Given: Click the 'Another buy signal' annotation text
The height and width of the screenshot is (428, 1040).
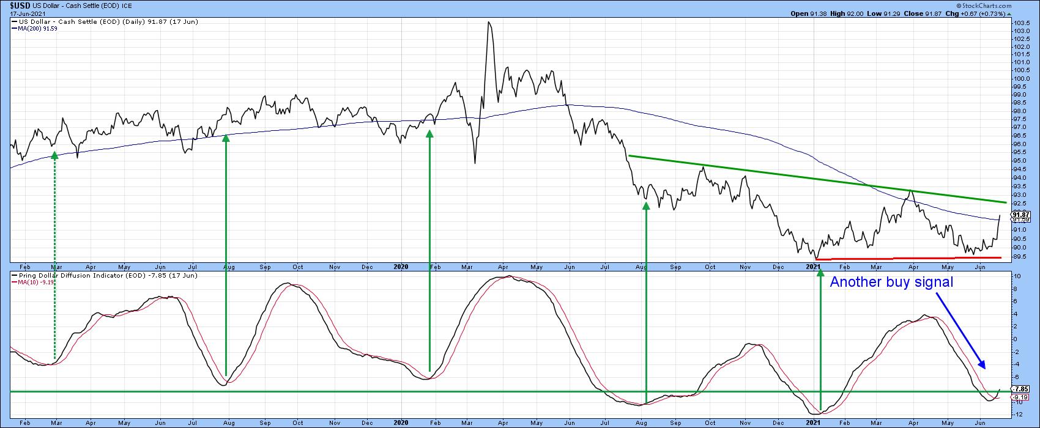Looking at the screenshot, I should tap(891, 282).
